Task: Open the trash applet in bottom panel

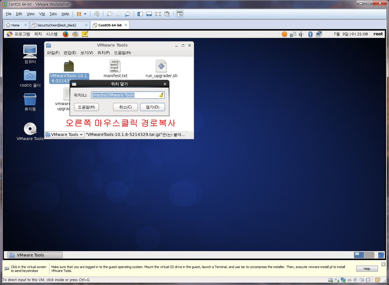Action: point(381,255)
